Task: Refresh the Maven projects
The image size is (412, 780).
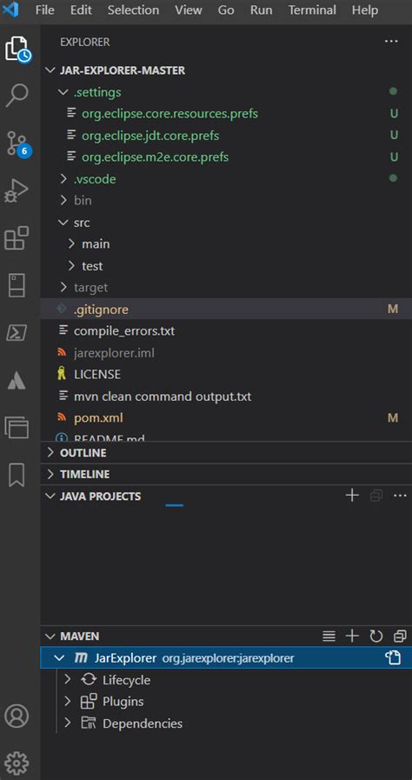Action: [x=375, y=637]
